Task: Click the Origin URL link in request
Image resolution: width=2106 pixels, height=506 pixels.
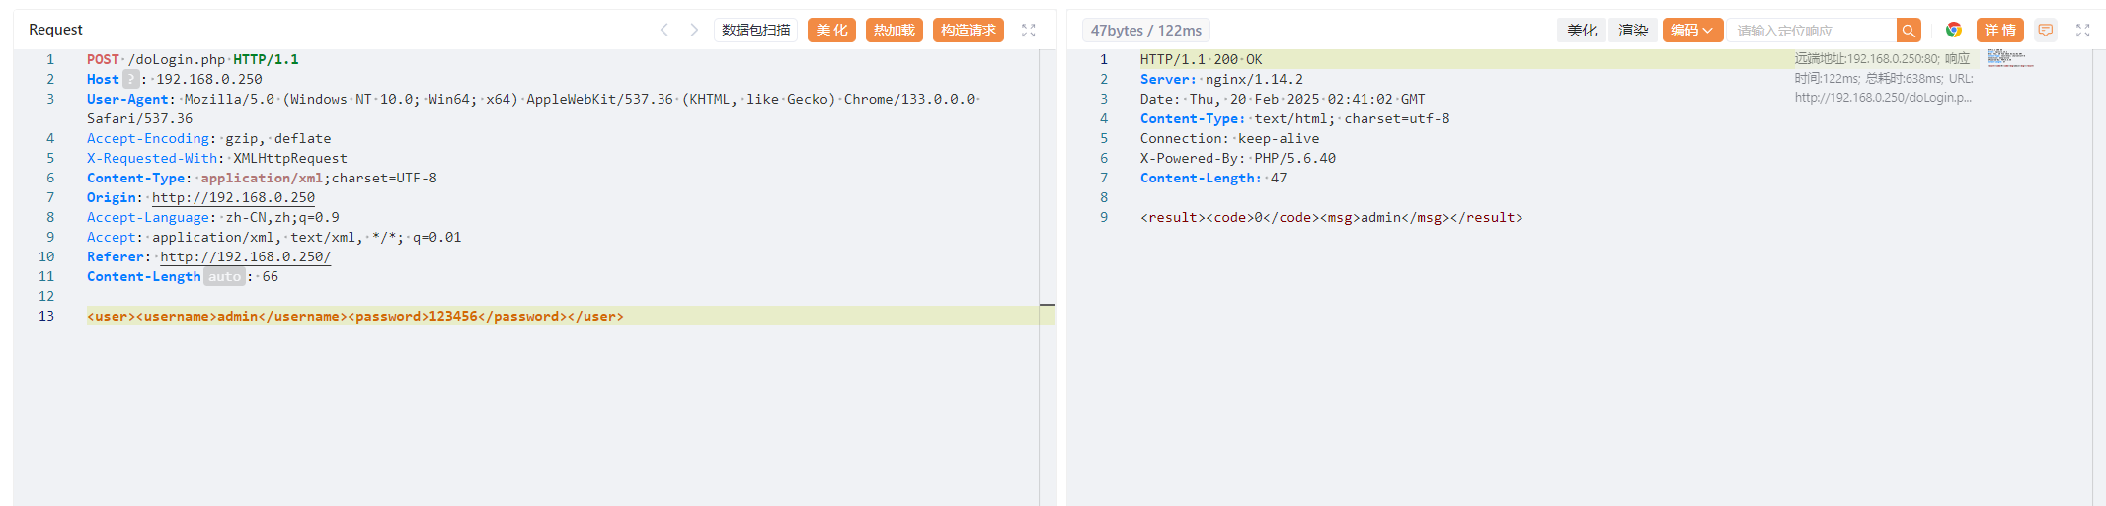Action: [233, 198]
